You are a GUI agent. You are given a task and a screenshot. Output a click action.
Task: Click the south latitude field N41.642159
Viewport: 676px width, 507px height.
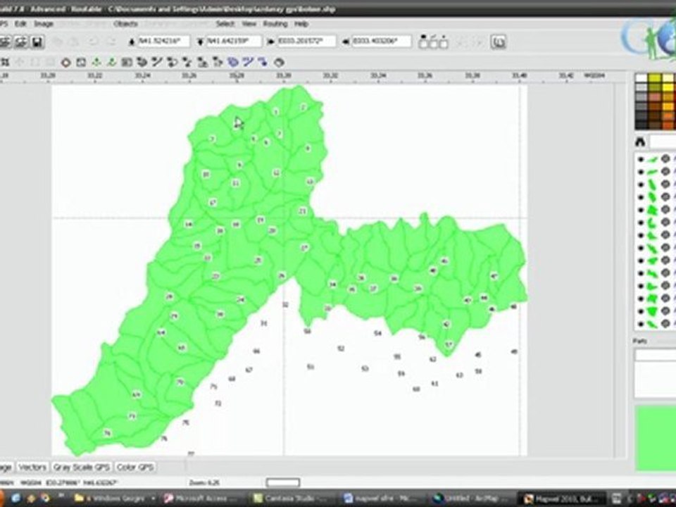pyautogui.click(x=234, y=42)
